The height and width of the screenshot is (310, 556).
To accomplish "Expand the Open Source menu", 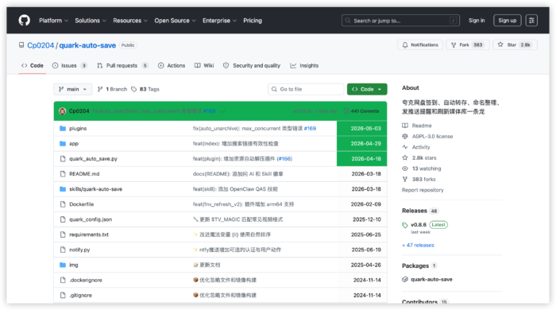I will pos(175,21).
